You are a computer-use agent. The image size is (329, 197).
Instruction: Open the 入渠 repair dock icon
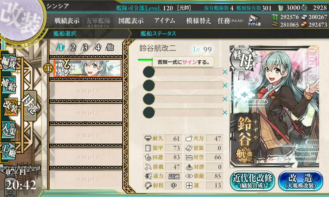[x=9, y=129]
